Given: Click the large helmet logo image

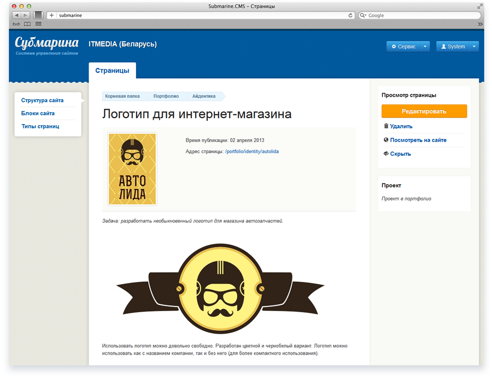Looking at the screenshot, I should coord(220,289).
